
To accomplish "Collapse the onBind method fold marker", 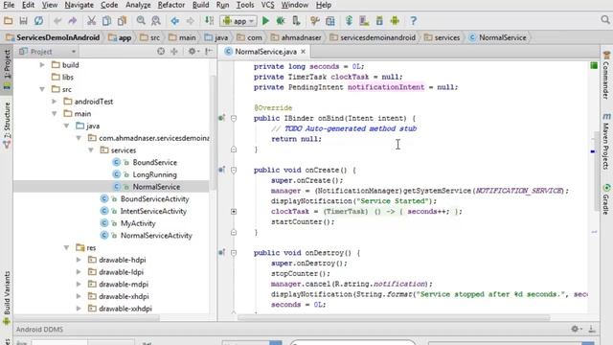I will point(234,118).
